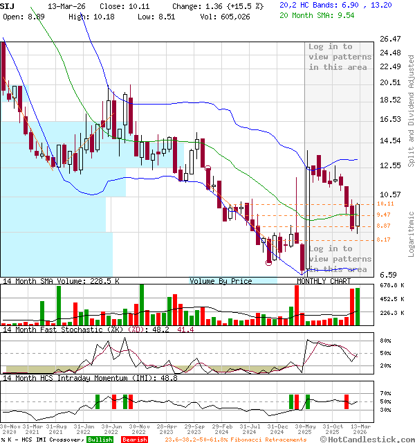Click the red Bearish legend badge
This screenshot has width=415, height=443.
pos(133,439)
